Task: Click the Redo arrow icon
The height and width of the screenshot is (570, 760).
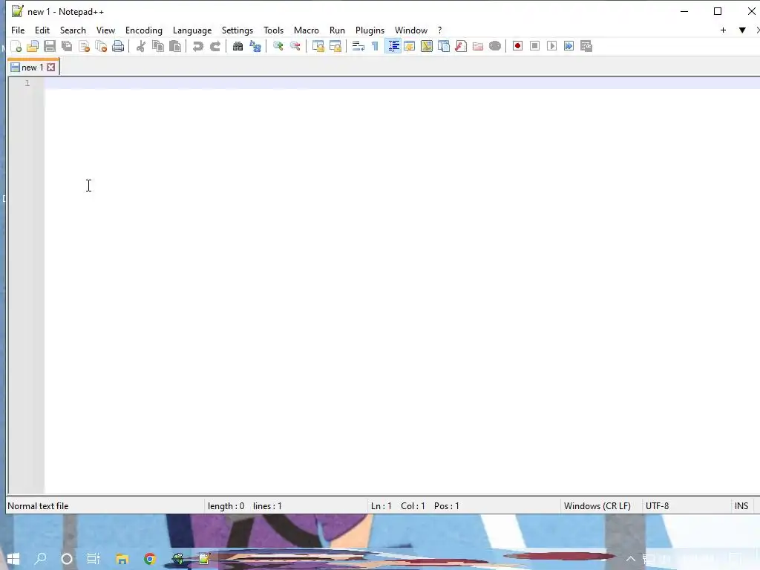Action: (x=215, y=47)
